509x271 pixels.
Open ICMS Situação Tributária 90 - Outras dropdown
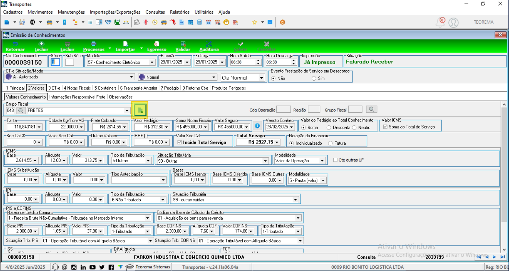click(265, 161)
